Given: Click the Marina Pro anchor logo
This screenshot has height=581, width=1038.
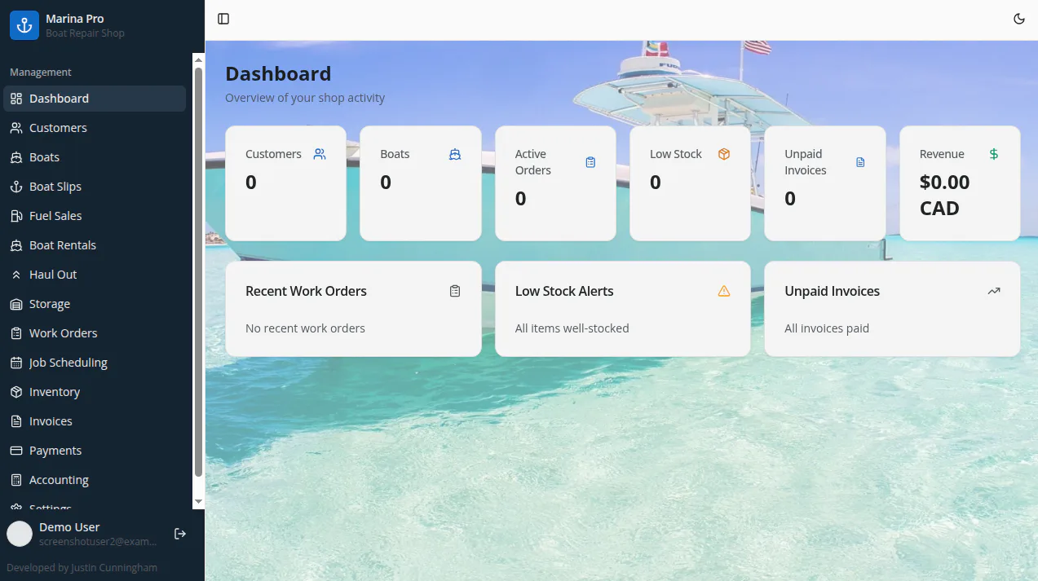Looking at the screenshot, I should pos(24,25).
